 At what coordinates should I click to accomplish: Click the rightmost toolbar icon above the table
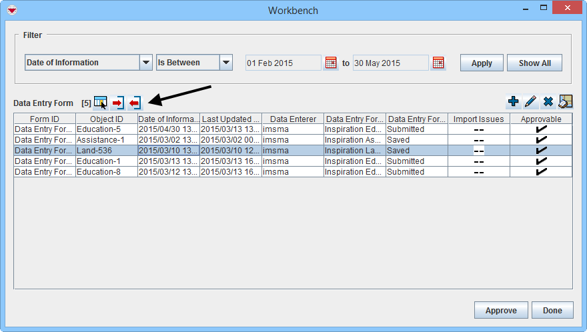[565, 102]
